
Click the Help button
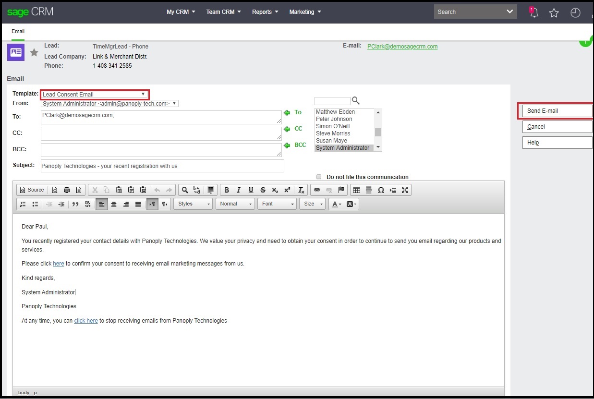[557, 143]
